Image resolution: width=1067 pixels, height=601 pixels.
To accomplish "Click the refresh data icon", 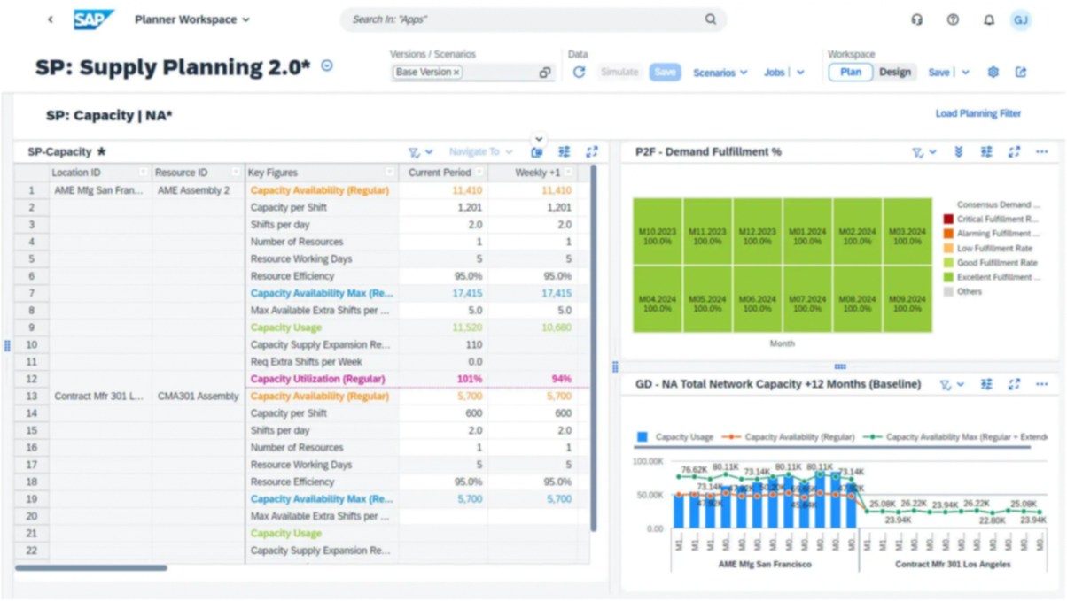I will point(579,73).
